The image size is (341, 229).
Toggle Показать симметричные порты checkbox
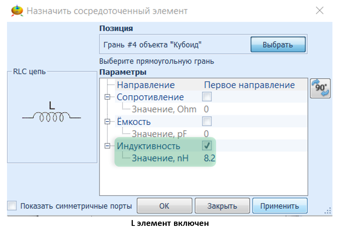(12, 206)
